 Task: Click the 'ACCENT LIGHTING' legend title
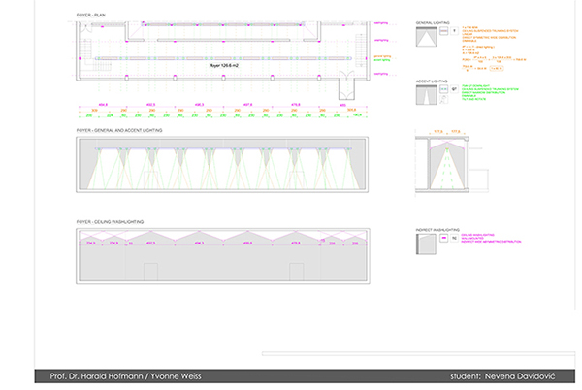[x=431, y=82]
